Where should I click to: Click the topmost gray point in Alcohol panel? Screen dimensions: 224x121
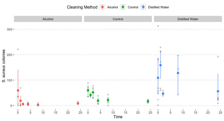[18, 49]
